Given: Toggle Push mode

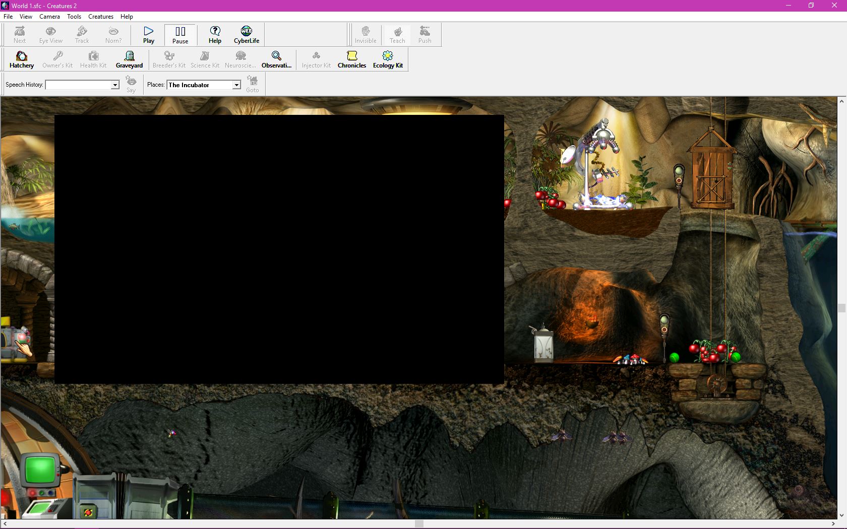Looking at the screenshot, I should click(x=425, y=34).
